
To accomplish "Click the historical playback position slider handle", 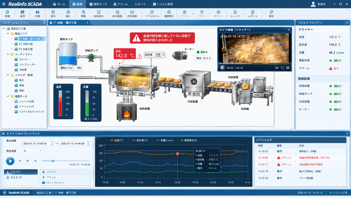I will [x=53, y=161].
